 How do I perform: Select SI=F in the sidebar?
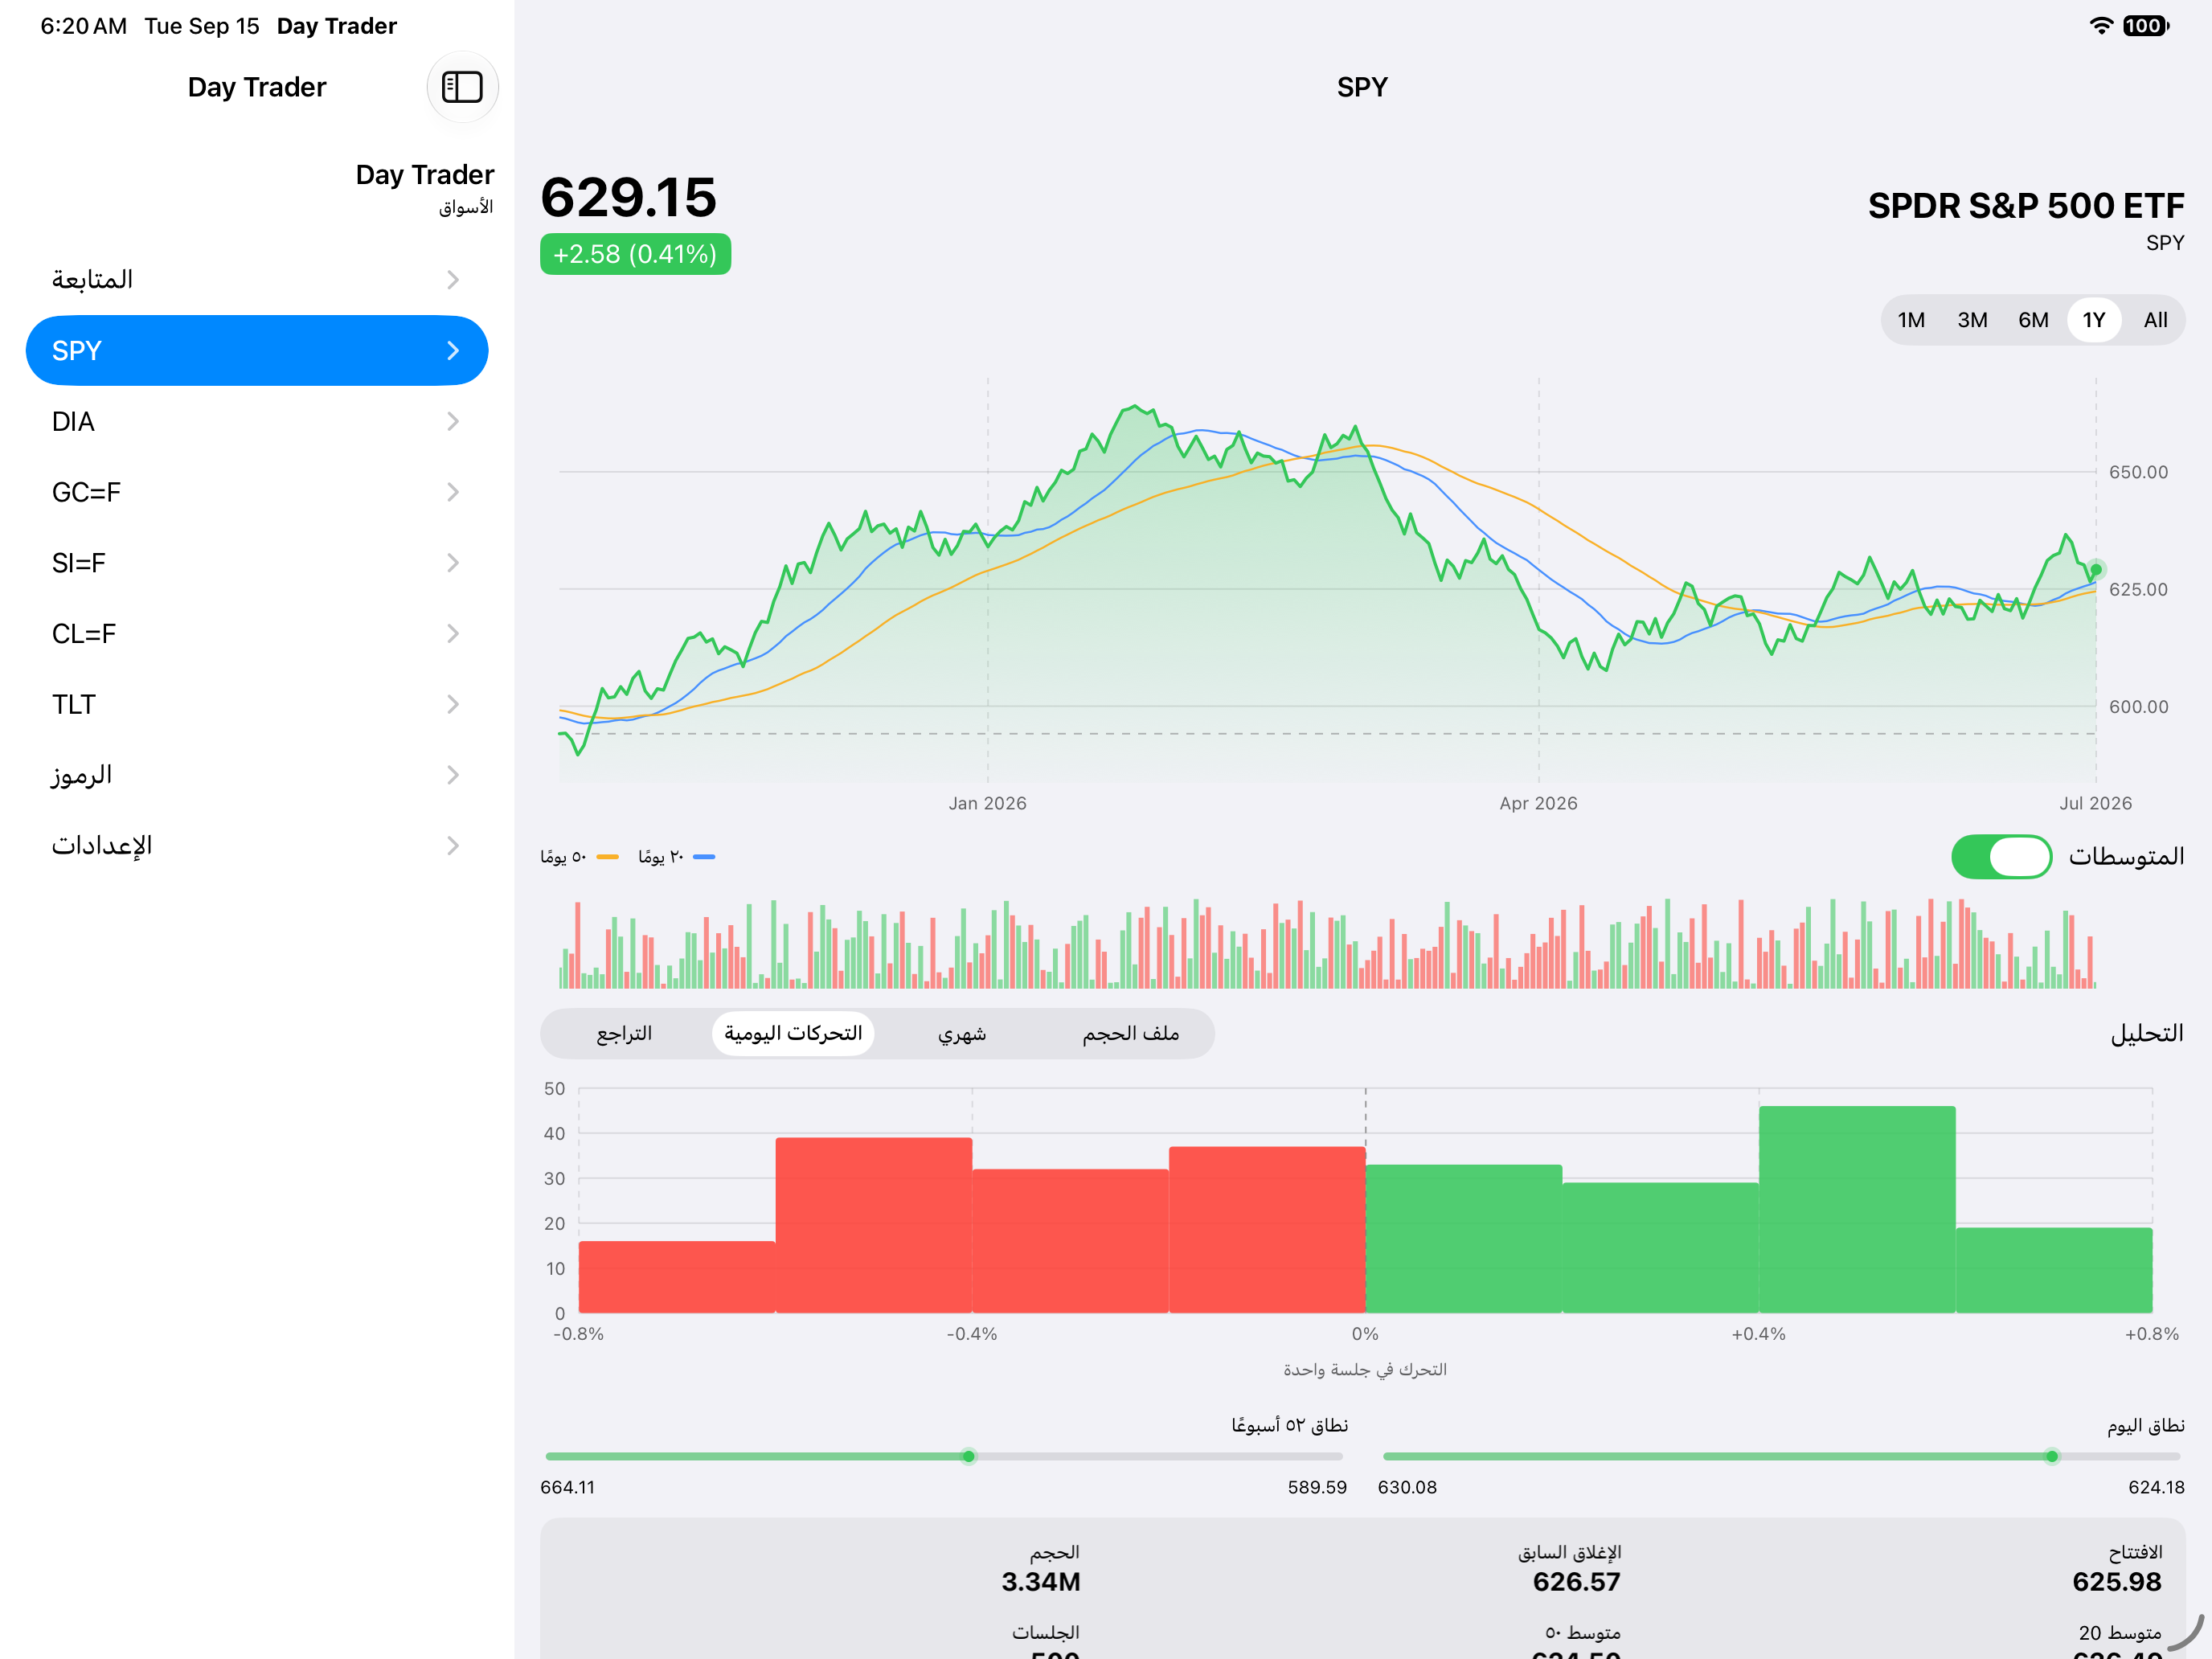(x=257, y=563)
